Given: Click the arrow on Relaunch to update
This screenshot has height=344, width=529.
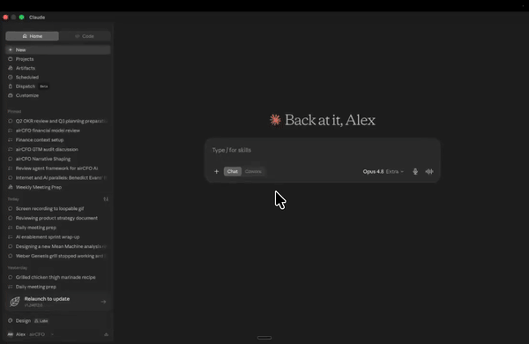Looking at the screenshot, I should [103, 302].
